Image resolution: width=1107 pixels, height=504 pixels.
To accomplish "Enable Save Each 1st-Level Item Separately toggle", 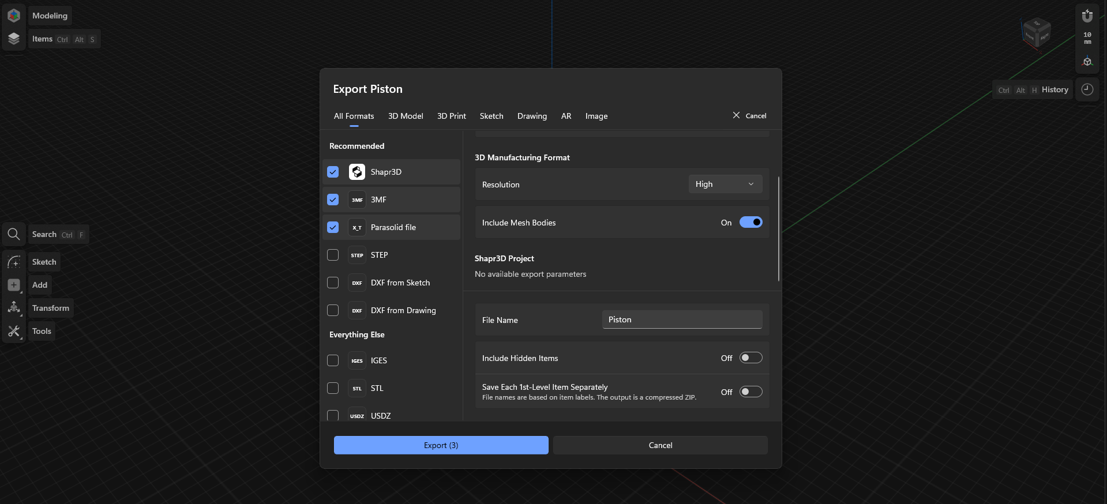I will pyautogui.click(x=750, y=392).
